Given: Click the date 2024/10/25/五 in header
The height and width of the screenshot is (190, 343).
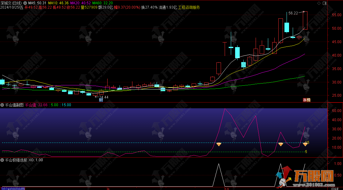Looking at the screenshot, I should pos(12,7).
